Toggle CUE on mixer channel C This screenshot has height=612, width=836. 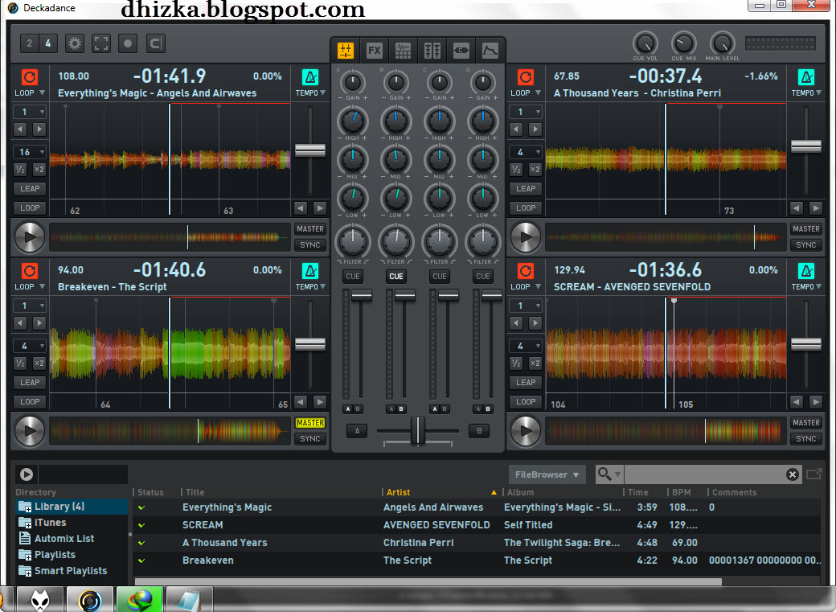pyautogui.click(x=440, y=277)
